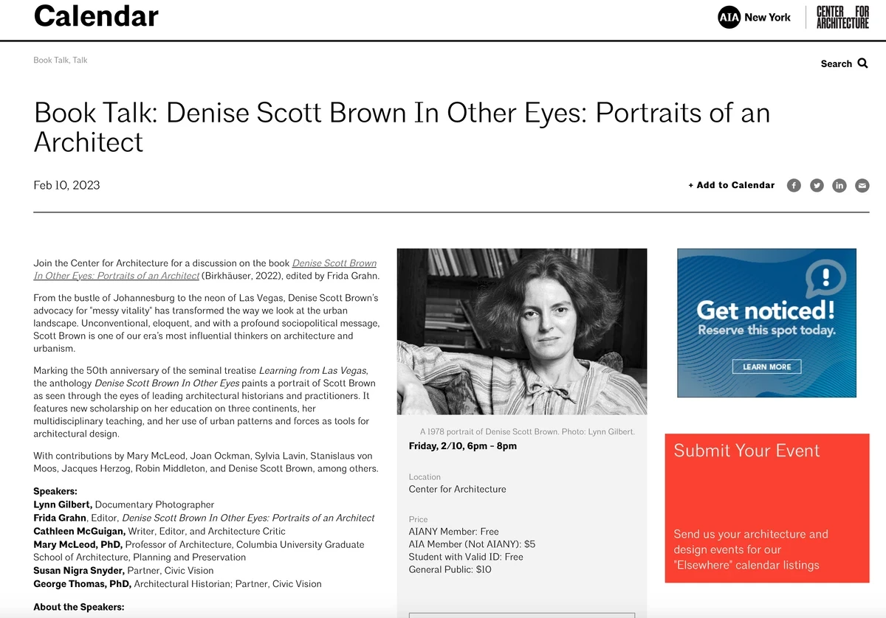The height and width of the screenshot is (618, 886).
Task: Click the Get noticed advertisement banner
Action: 766,323
